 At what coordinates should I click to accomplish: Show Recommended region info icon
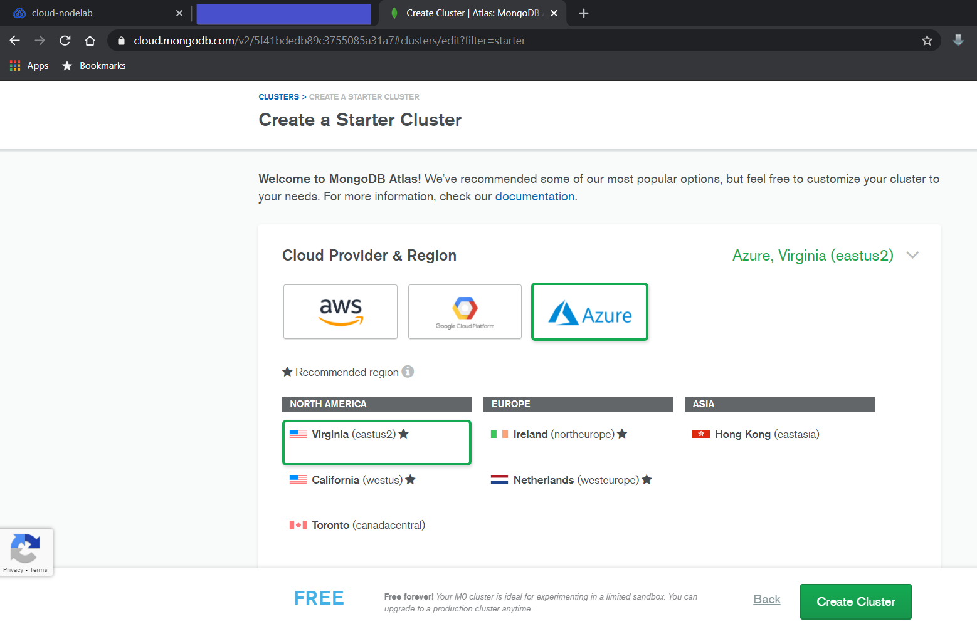[408, 372]
